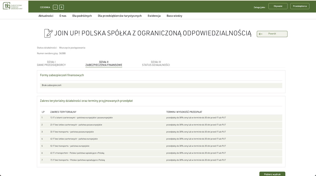This screenshot has width=316, height=176.
Task: Click 'IT bez transportu - państwa pozaeuropejskie'
Action: [72, 132]
